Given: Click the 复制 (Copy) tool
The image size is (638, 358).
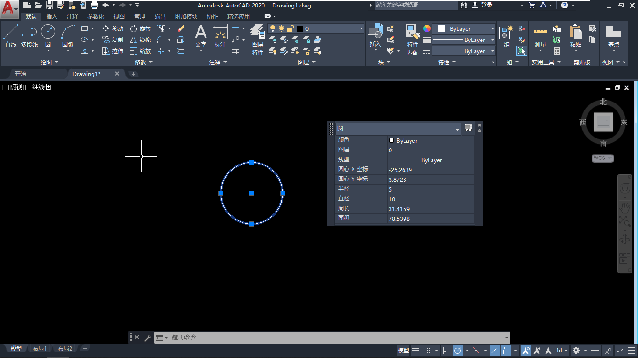Looking at the screenshot, I should 113,40.
